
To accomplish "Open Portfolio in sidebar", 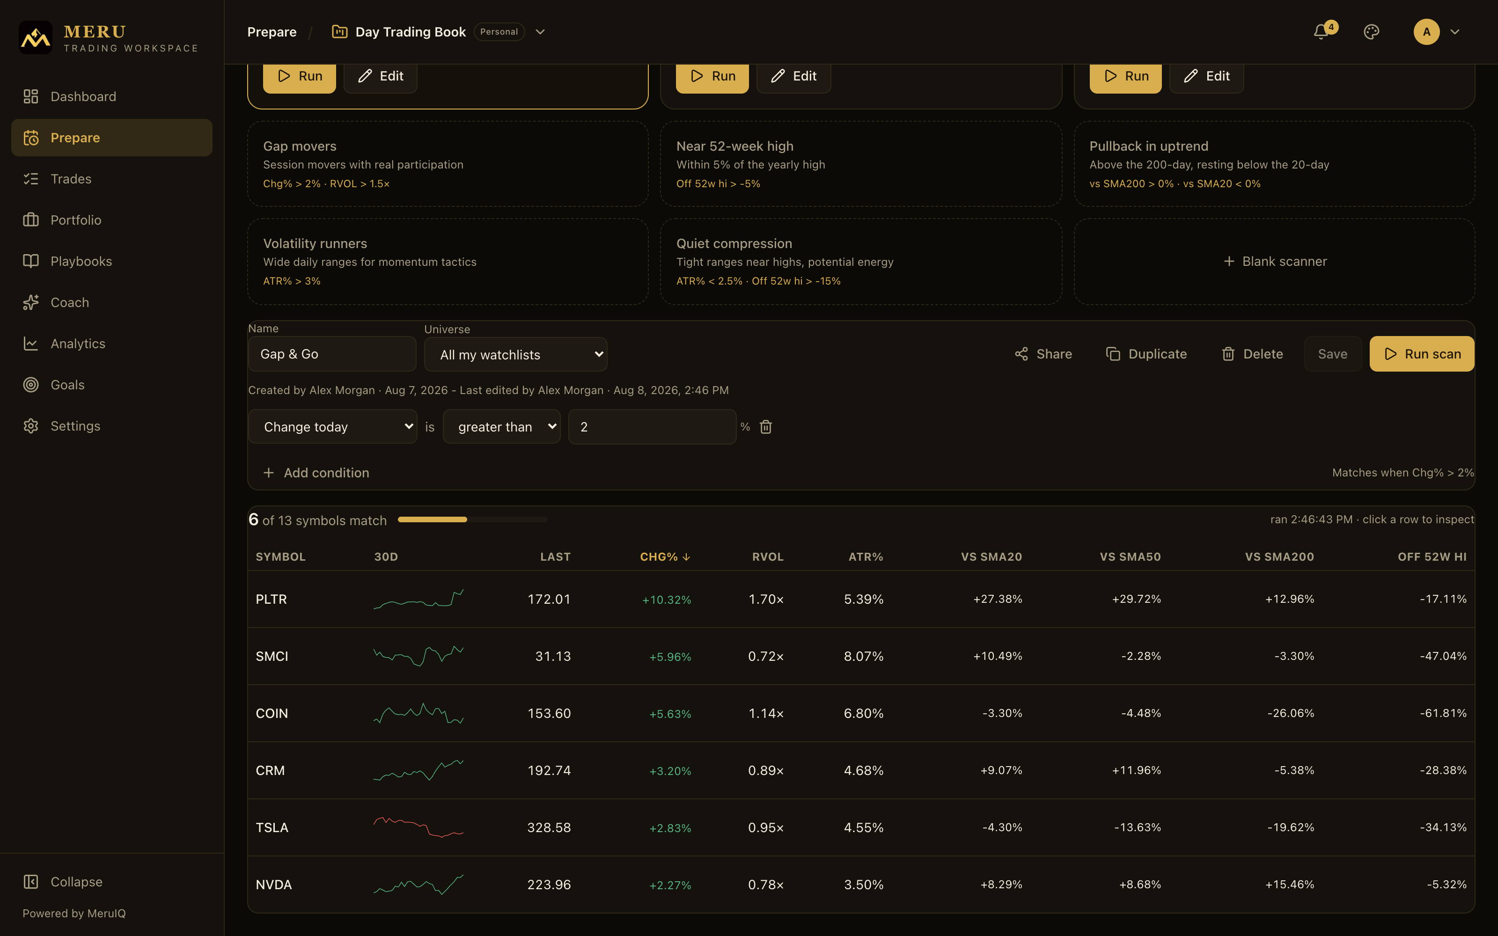I will point(111,220).
